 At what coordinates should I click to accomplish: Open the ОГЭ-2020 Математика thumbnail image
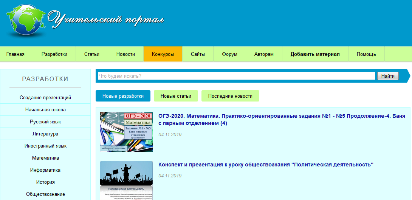126,132
